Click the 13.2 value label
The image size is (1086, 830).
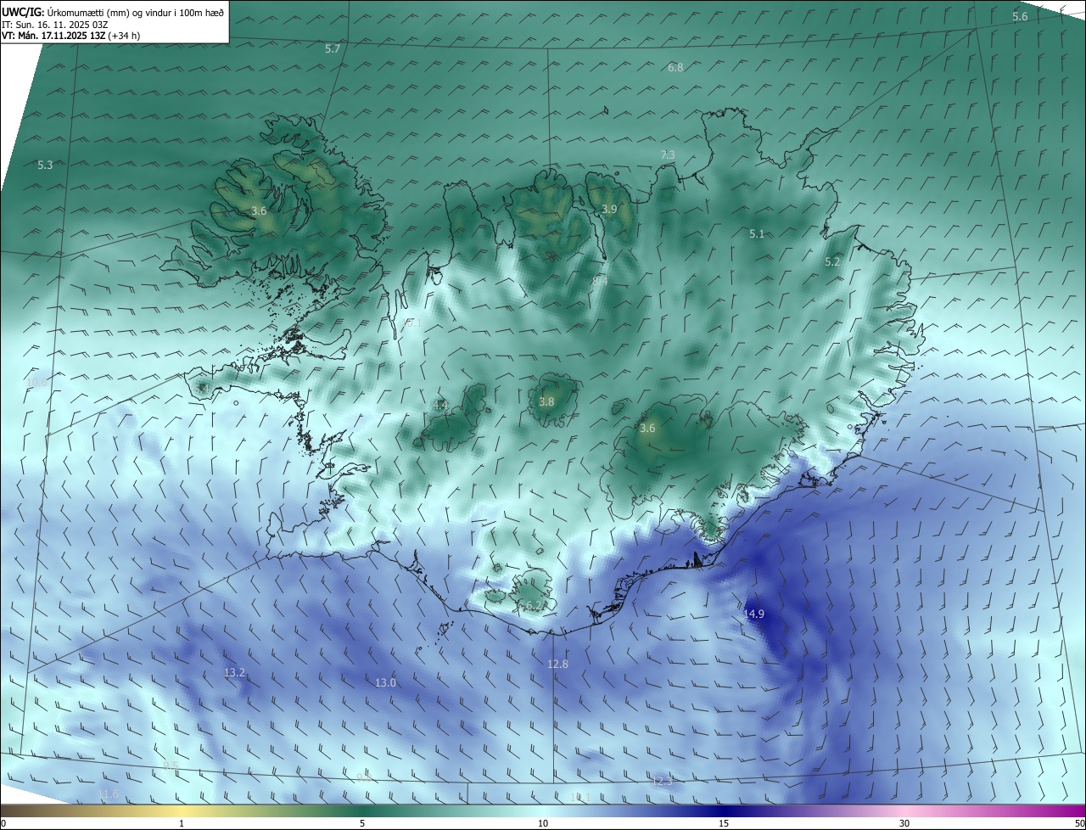(x=234, y=672)
